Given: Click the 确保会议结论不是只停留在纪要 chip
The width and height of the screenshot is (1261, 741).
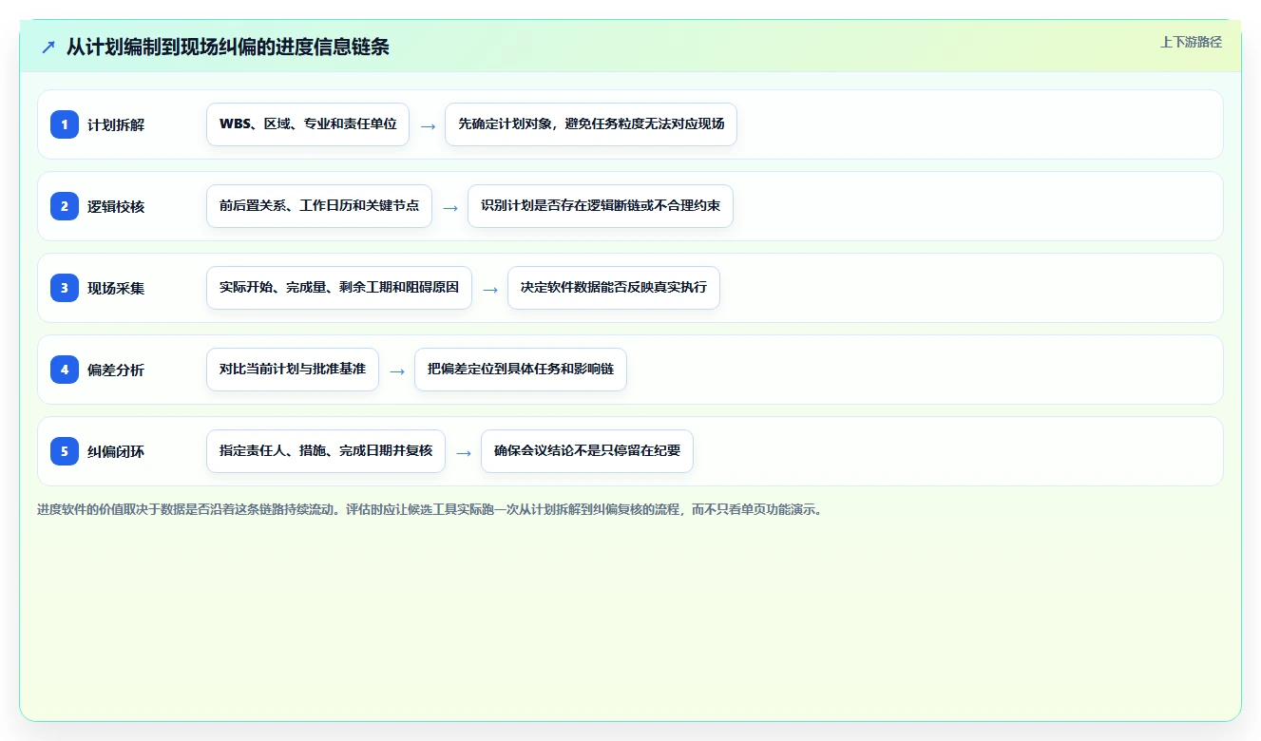Looking at the screenshot, I should pos(587,451).
